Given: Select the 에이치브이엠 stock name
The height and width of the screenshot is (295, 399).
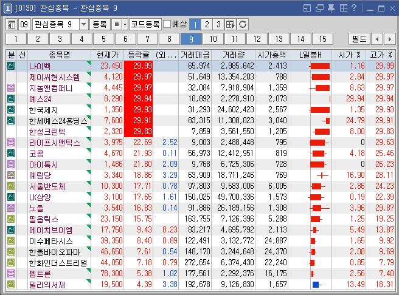Looking at the screenshot, I should point(50,230).
